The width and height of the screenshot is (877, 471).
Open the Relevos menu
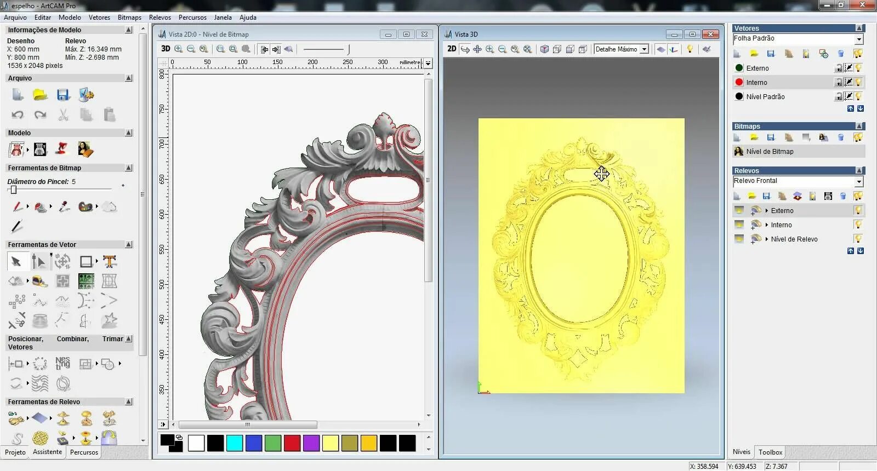(160, 18)
